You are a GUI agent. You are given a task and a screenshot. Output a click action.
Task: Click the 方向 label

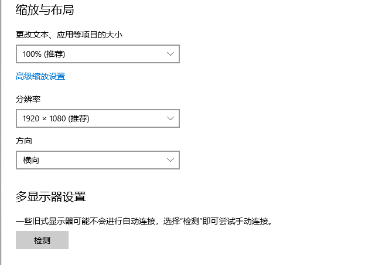pos(24,141)
